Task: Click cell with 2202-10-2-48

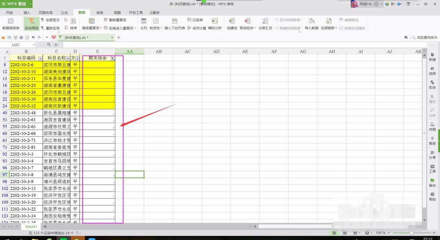Action: click(26, 113)
